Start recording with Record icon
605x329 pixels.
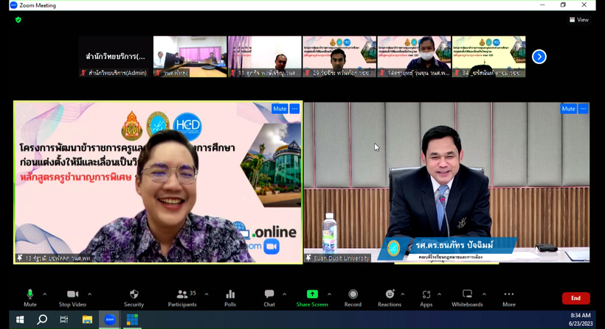click(x=353, y=297)
